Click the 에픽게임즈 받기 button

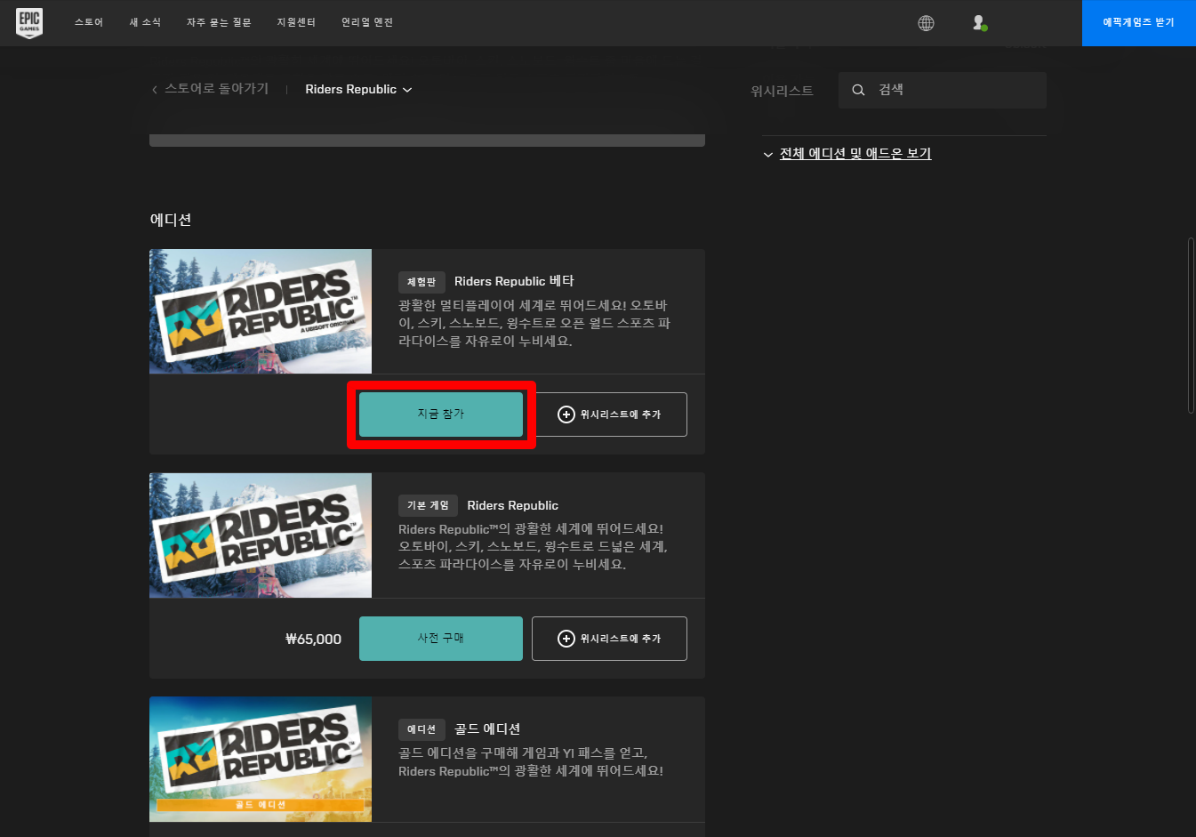click(x=1139, y=23)
